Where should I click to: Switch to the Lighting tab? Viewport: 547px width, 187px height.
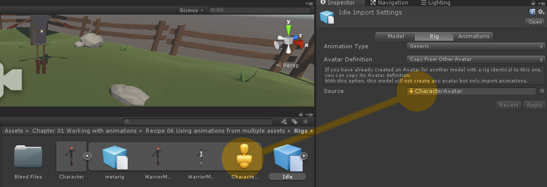435,3
